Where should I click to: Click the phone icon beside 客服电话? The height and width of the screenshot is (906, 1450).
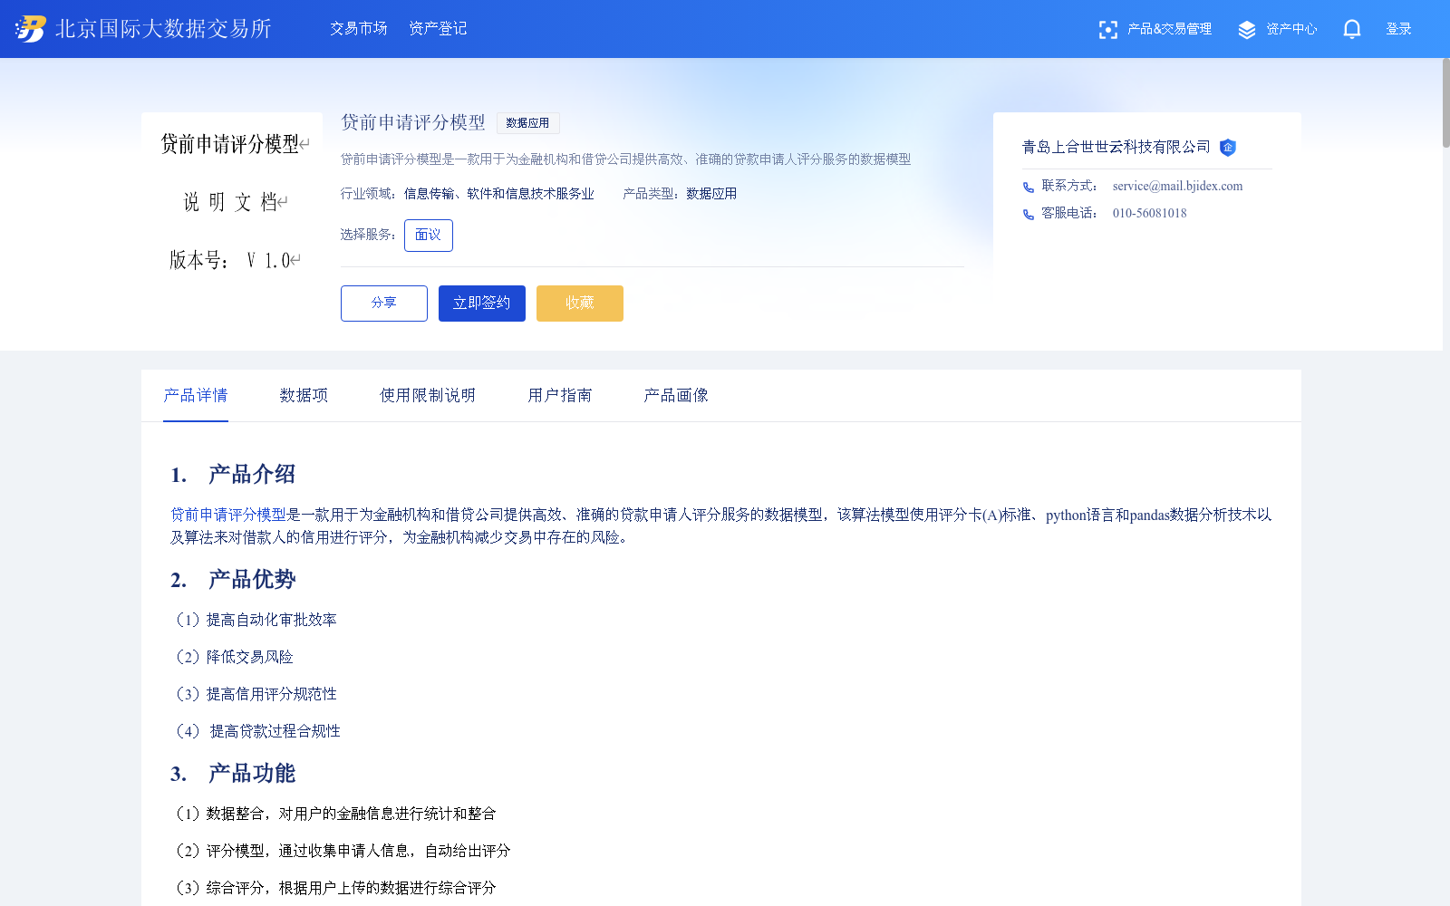(1028, 214)
